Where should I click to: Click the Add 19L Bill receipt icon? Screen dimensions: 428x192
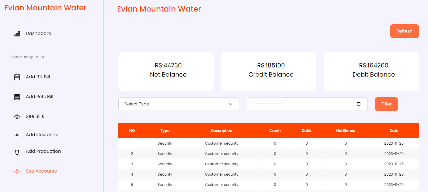(x=17, y=77)
